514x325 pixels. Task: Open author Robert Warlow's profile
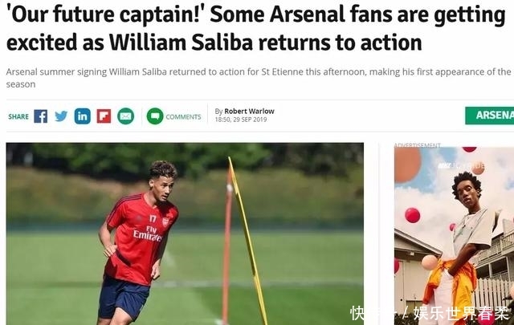tap(249, 112)
